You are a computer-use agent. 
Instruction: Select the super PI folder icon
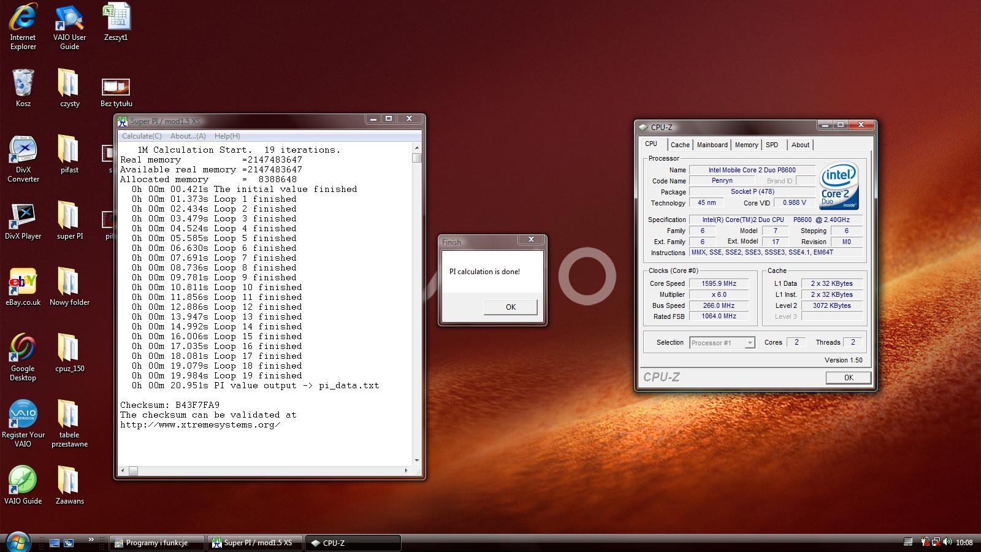coord(69,220)
